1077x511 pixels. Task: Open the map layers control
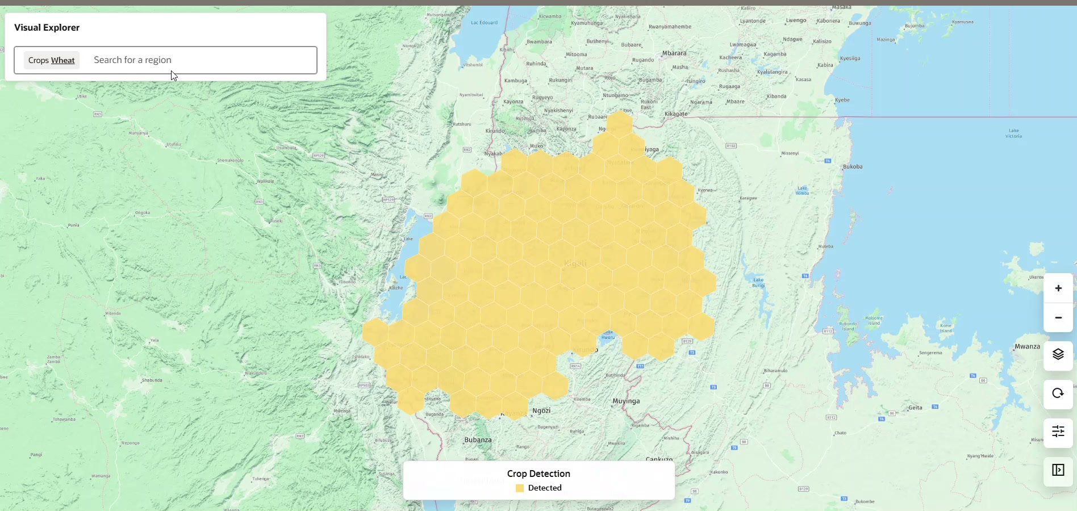coord(1058,355)
